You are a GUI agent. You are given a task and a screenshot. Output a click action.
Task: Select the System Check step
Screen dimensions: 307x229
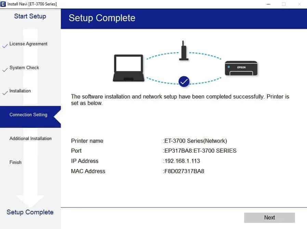click(x=24, y=67)
